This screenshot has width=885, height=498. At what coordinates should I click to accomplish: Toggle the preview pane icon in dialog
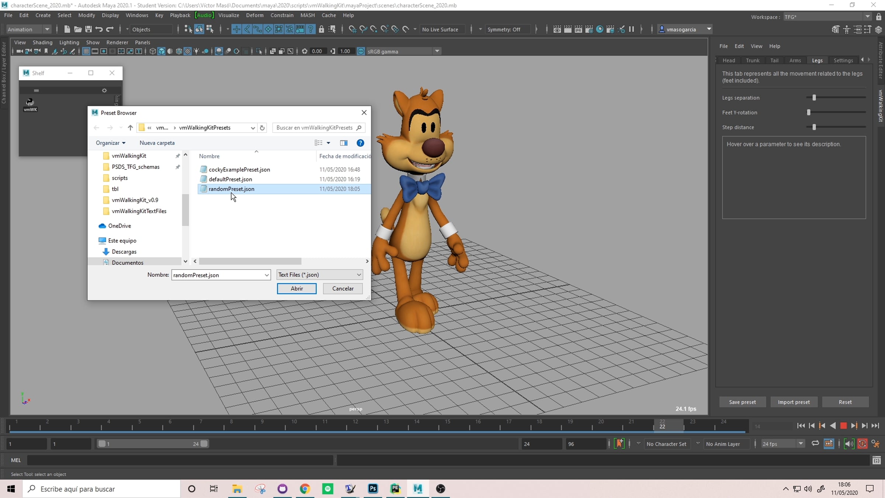point(344,143)
